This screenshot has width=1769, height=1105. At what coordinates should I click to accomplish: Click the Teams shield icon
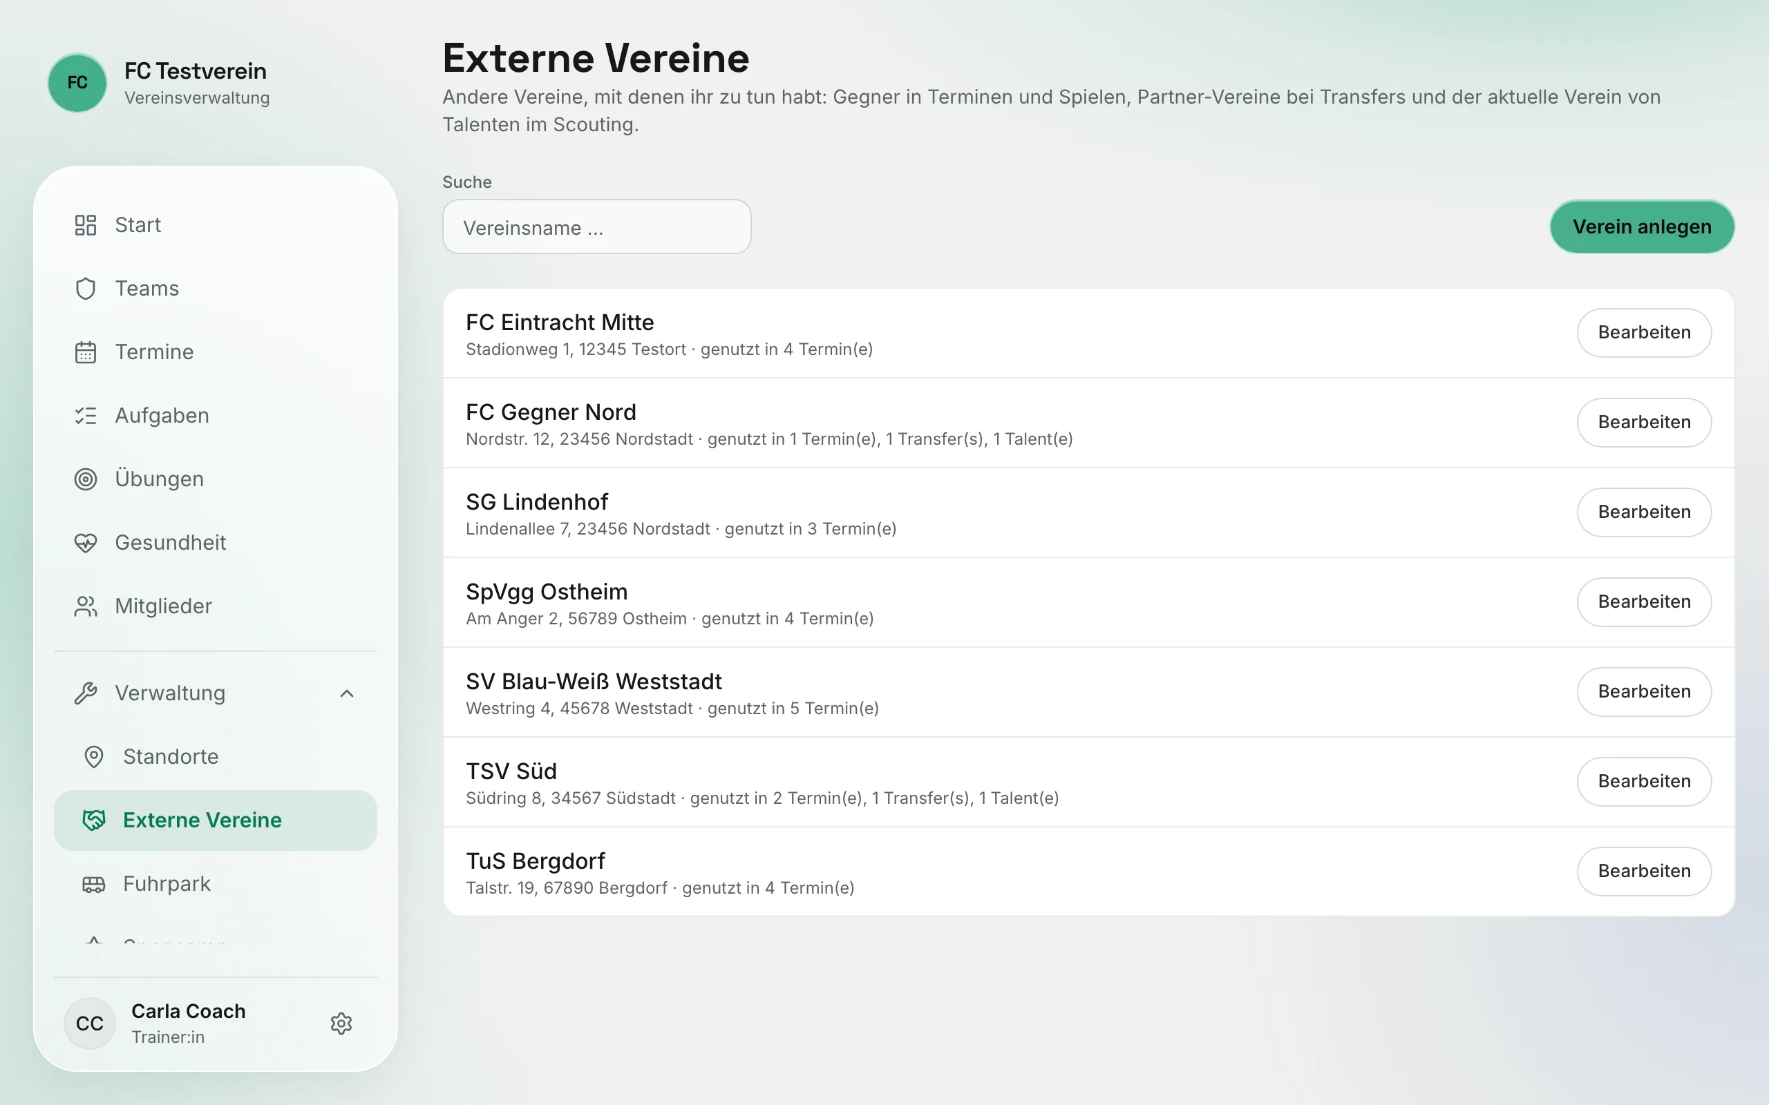86,289
